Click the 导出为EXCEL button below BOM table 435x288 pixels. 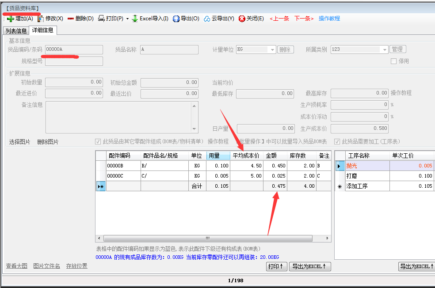coord(310,266)
